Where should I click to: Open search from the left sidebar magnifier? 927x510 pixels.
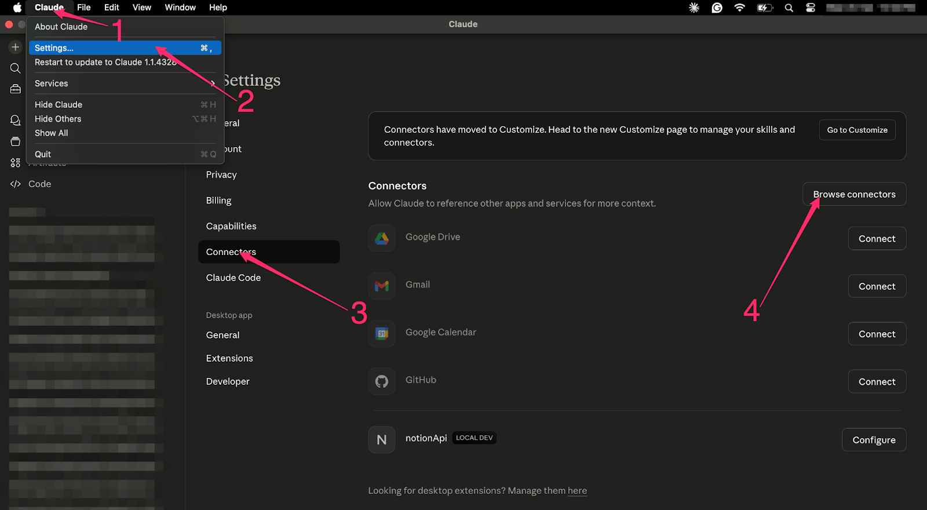coord(16,68)
